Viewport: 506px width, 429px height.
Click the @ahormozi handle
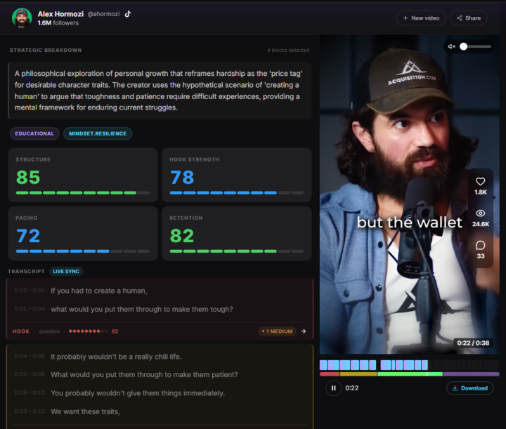coord(103,14)
